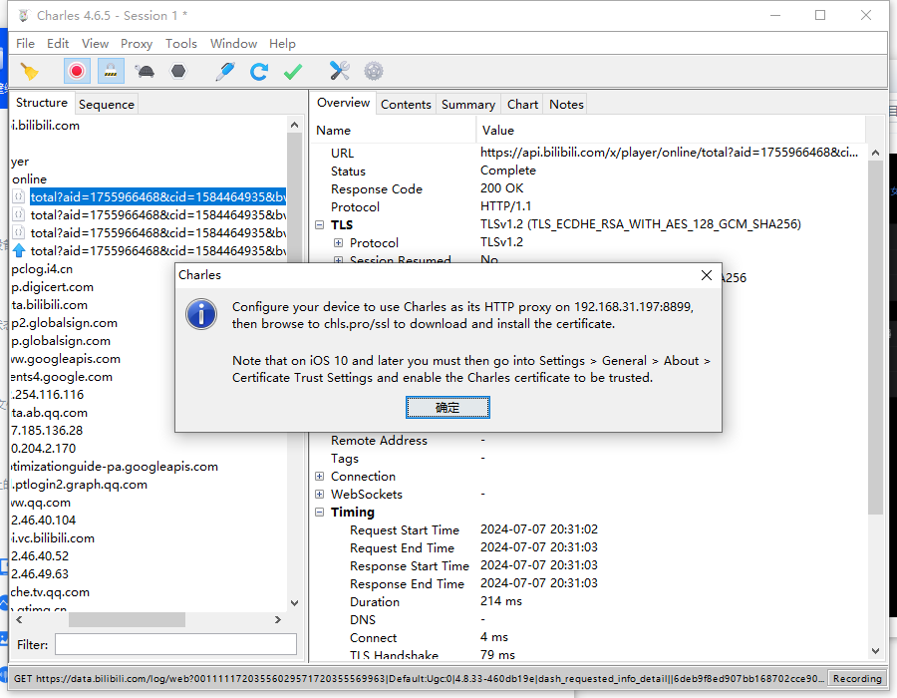The image size is (897, 698).
Task: Open the Edit menu
Action: [58, 44]
